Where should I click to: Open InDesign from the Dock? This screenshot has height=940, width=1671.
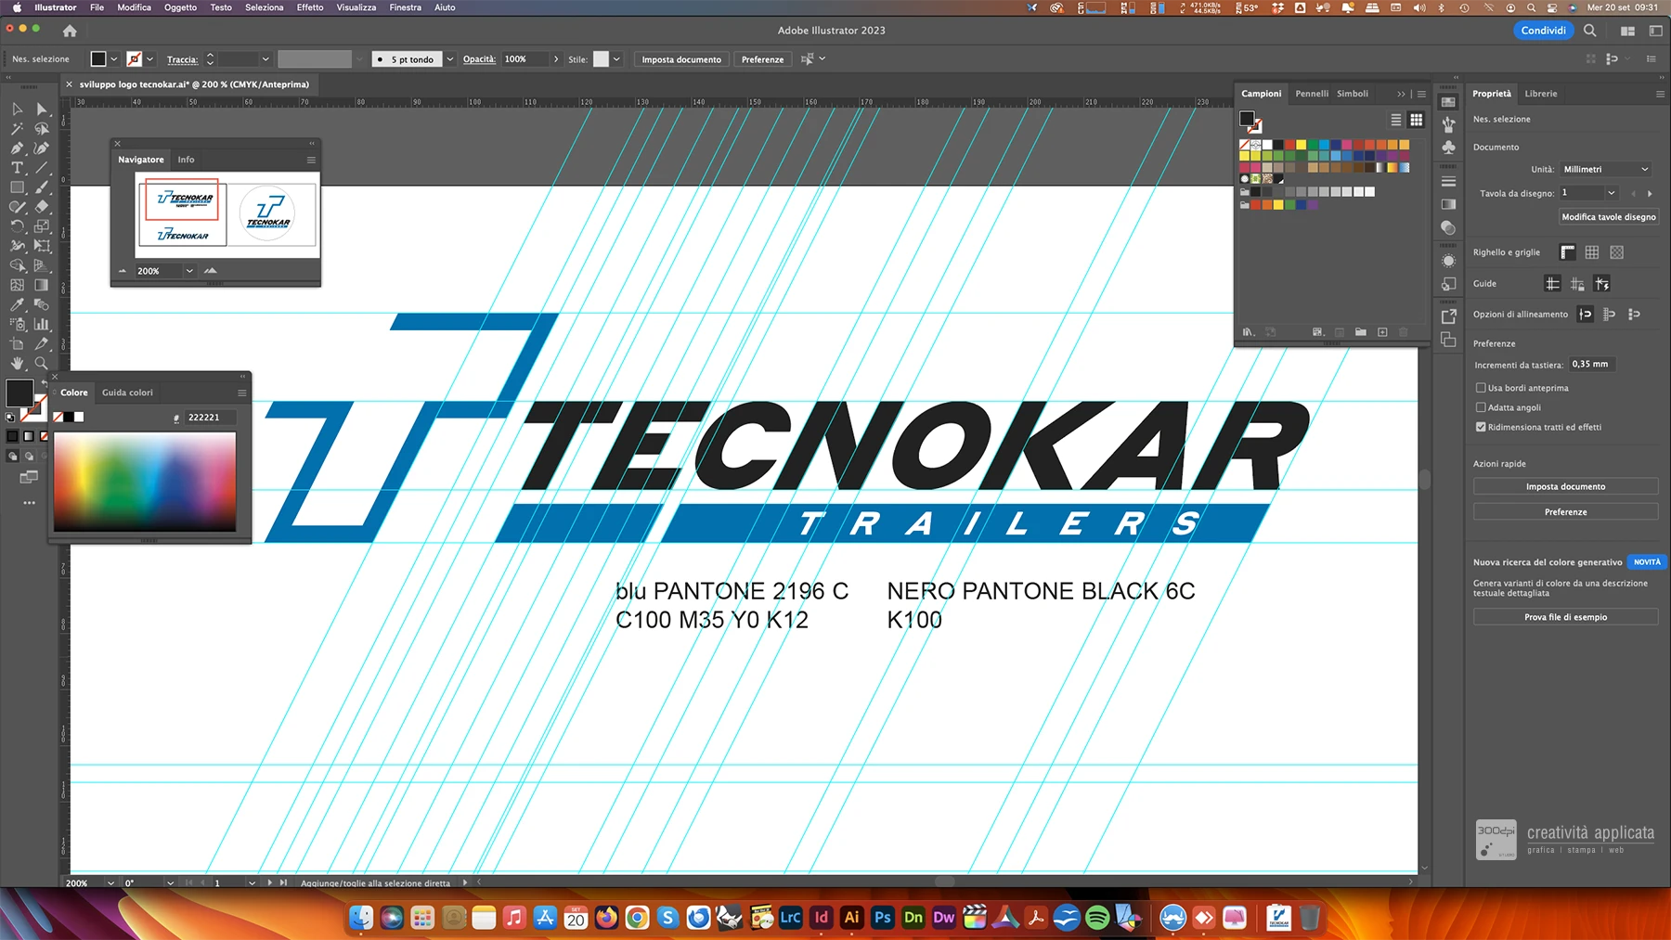(821, 918)
